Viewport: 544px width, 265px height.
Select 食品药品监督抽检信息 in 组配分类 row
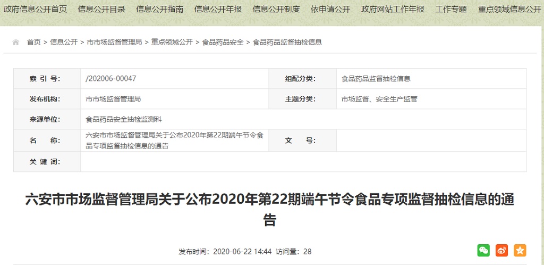coord(376,79)
